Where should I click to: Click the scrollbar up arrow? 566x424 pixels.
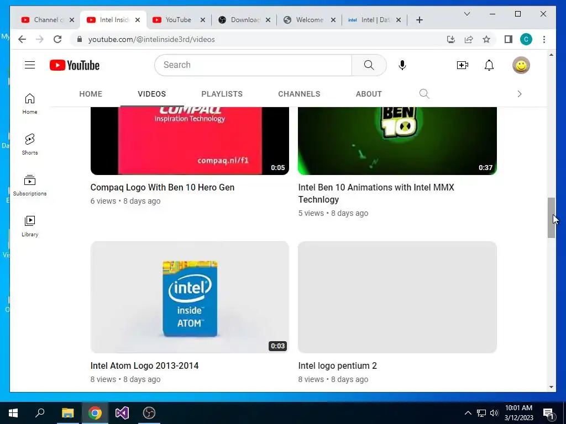551,55
